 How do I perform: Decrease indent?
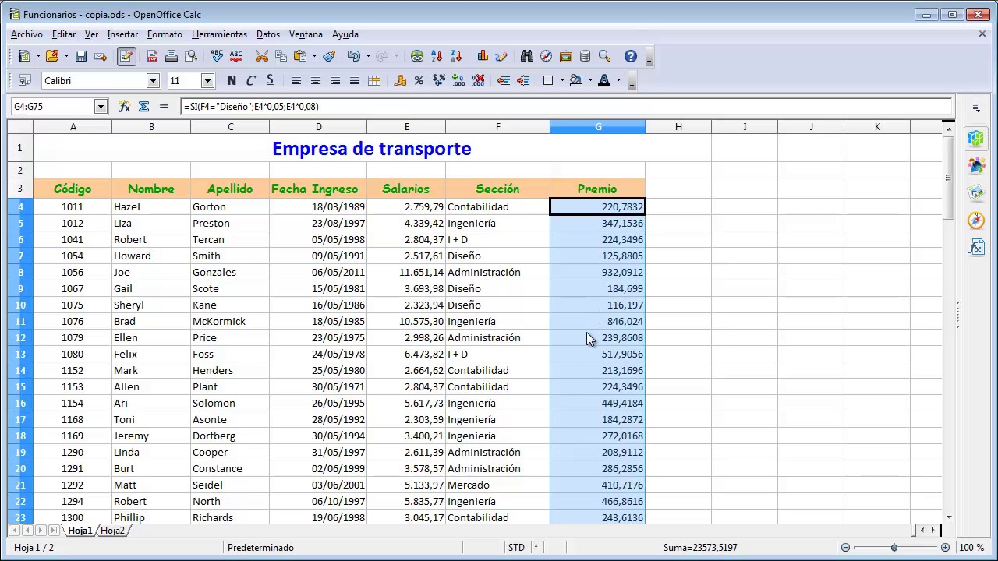(504, 80)
